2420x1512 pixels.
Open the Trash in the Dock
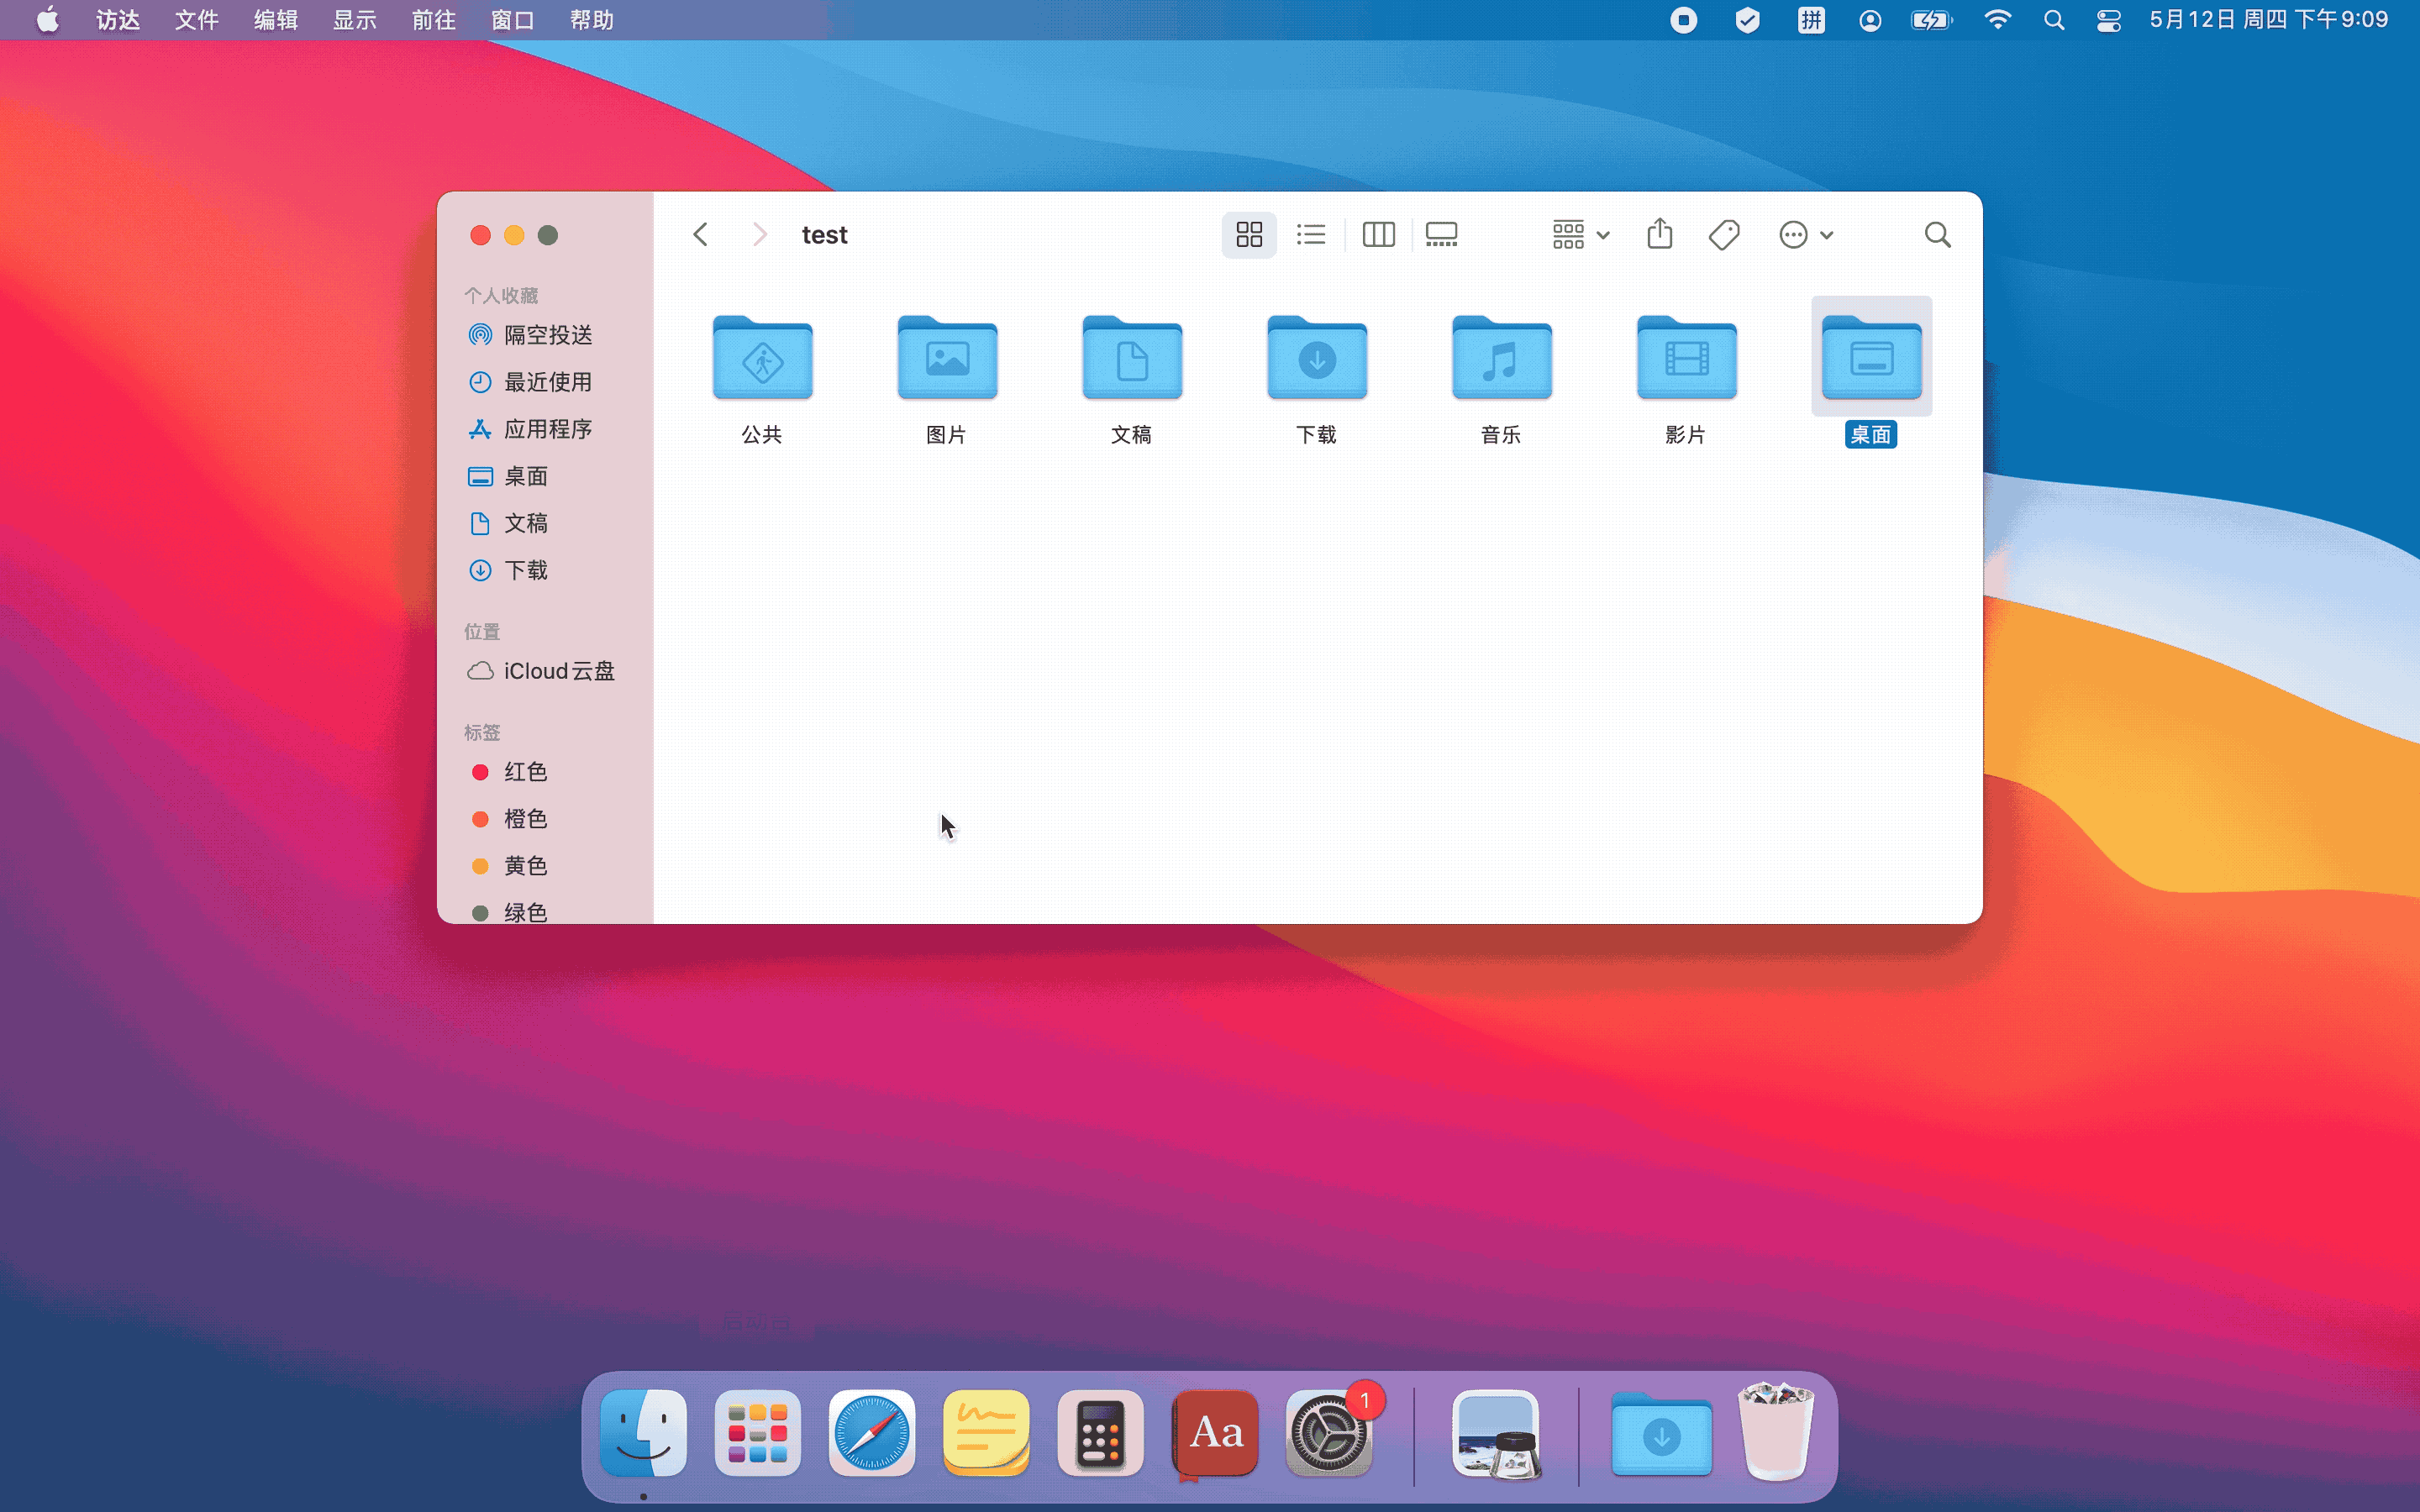click(x=1775, y=1433)
